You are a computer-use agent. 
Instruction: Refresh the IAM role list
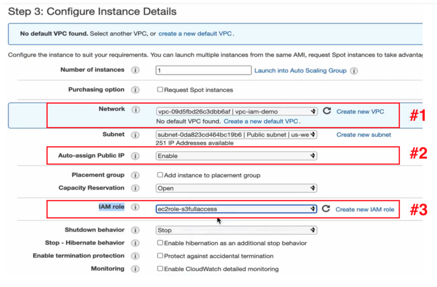click(x=326, y=209)
